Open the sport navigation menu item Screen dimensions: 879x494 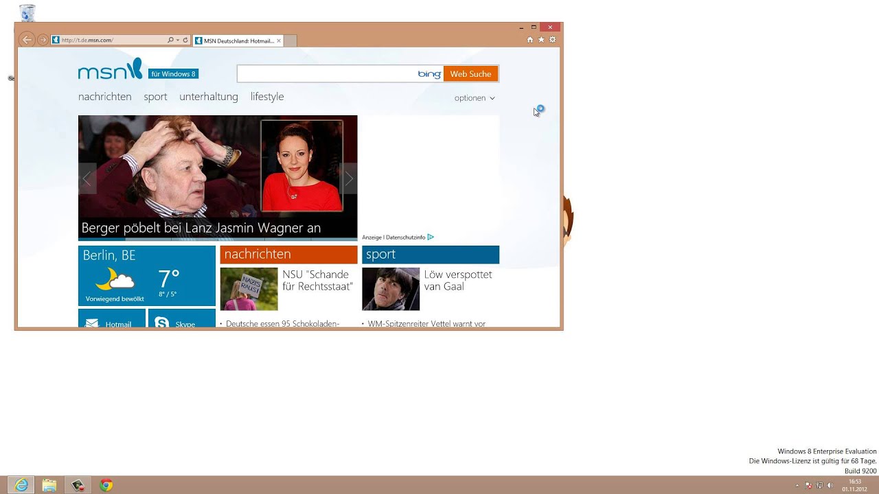[155, 97]
